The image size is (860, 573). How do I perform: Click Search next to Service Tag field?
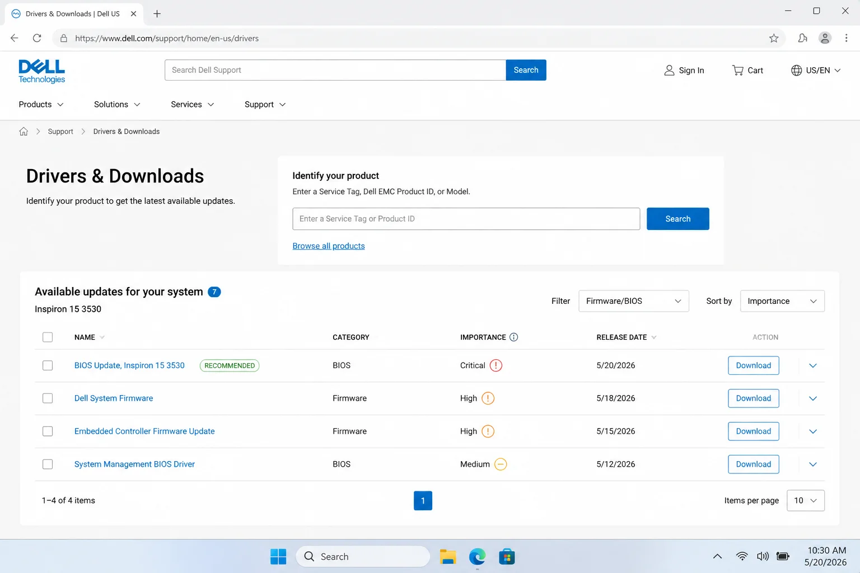pos(677,219)
